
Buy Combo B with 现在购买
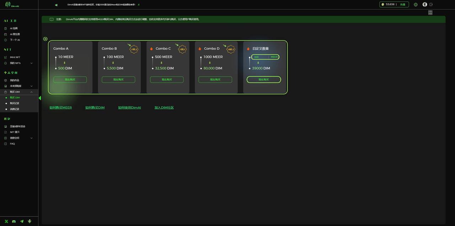pyautogui.click(x=118, y=80)
